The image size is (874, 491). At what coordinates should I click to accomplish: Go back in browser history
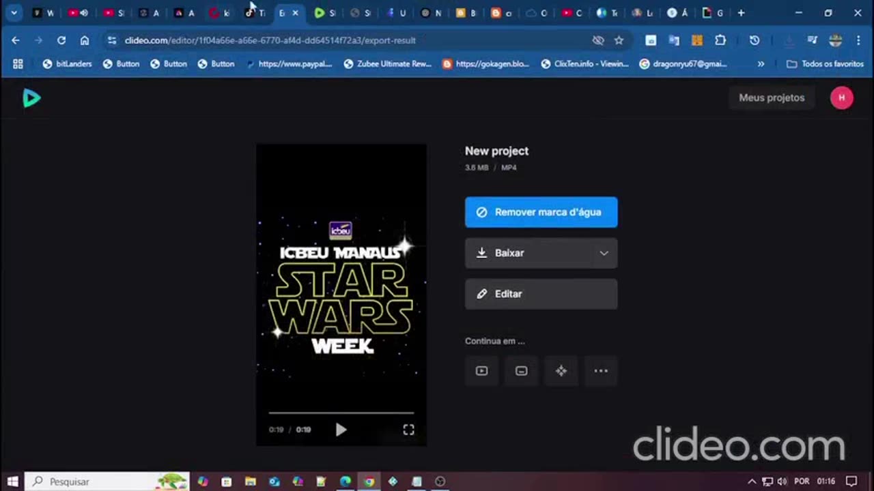15,40
